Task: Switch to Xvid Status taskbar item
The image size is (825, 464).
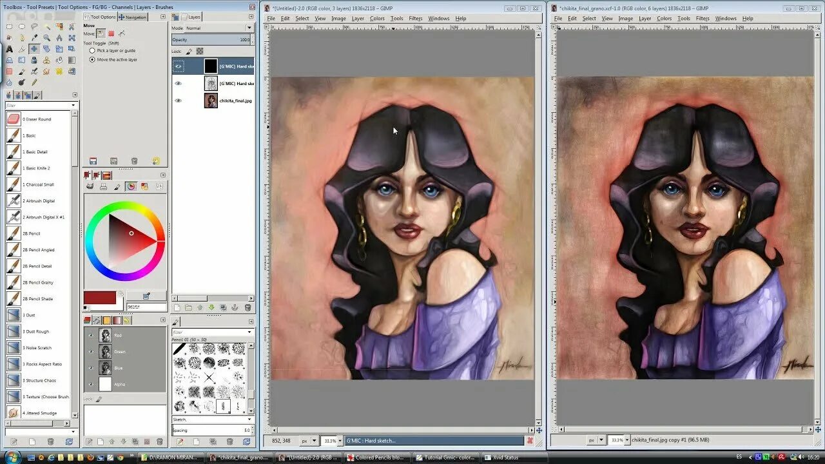Action: pyautogui.click(x=514, y=458)
